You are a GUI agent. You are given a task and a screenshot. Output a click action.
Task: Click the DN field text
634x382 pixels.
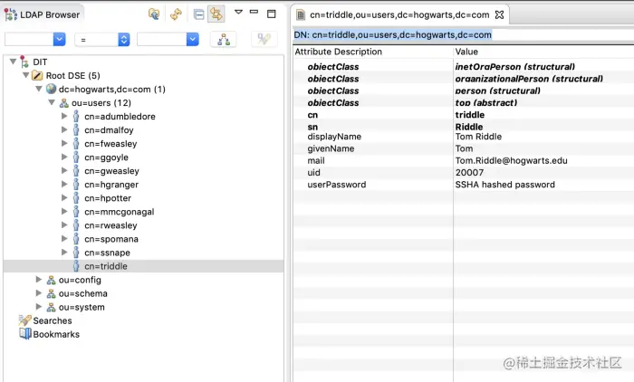click(x=392, y=34)
